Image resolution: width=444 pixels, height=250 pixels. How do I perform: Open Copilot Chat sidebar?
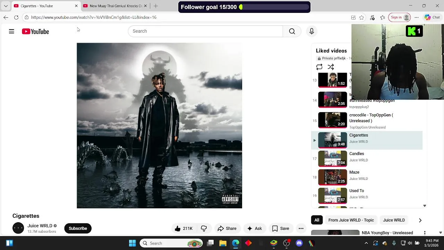[x=432, y=17]
